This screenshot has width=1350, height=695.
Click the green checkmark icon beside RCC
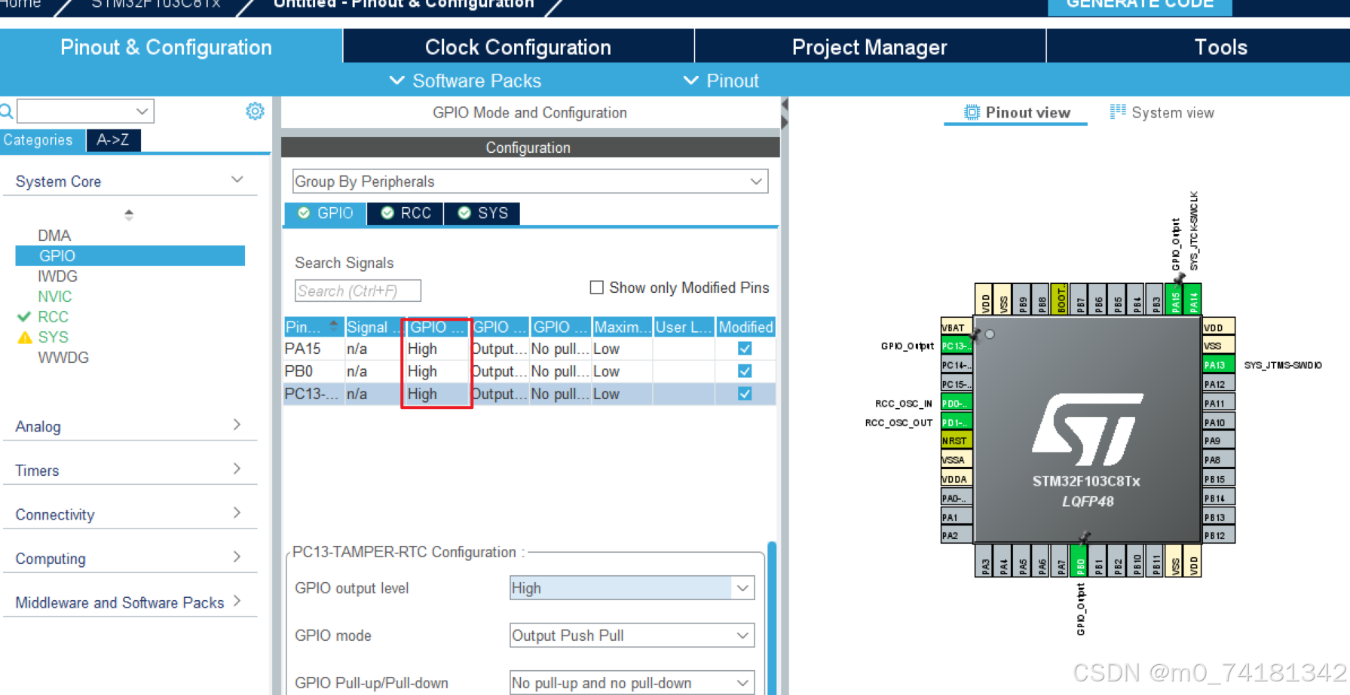(24, 317)
